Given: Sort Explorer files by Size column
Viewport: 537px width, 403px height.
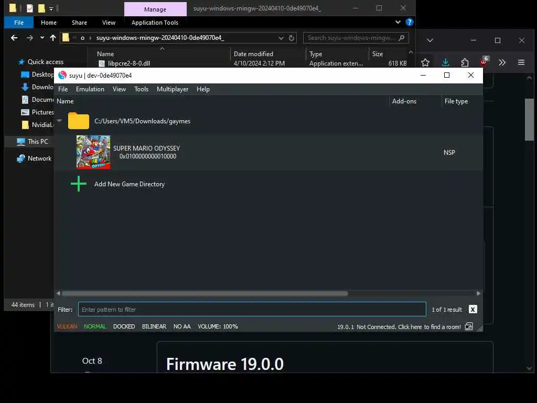Looking at the screenshot, I should coord(378,54).
